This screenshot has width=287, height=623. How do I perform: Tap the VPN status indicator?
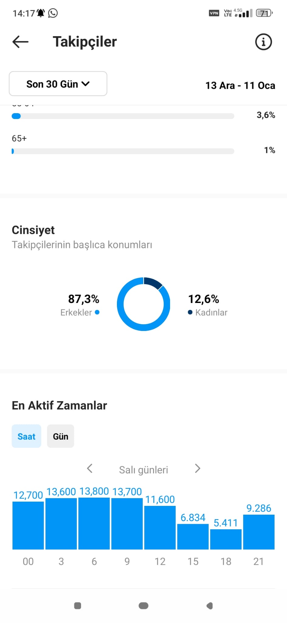[214, 13]
